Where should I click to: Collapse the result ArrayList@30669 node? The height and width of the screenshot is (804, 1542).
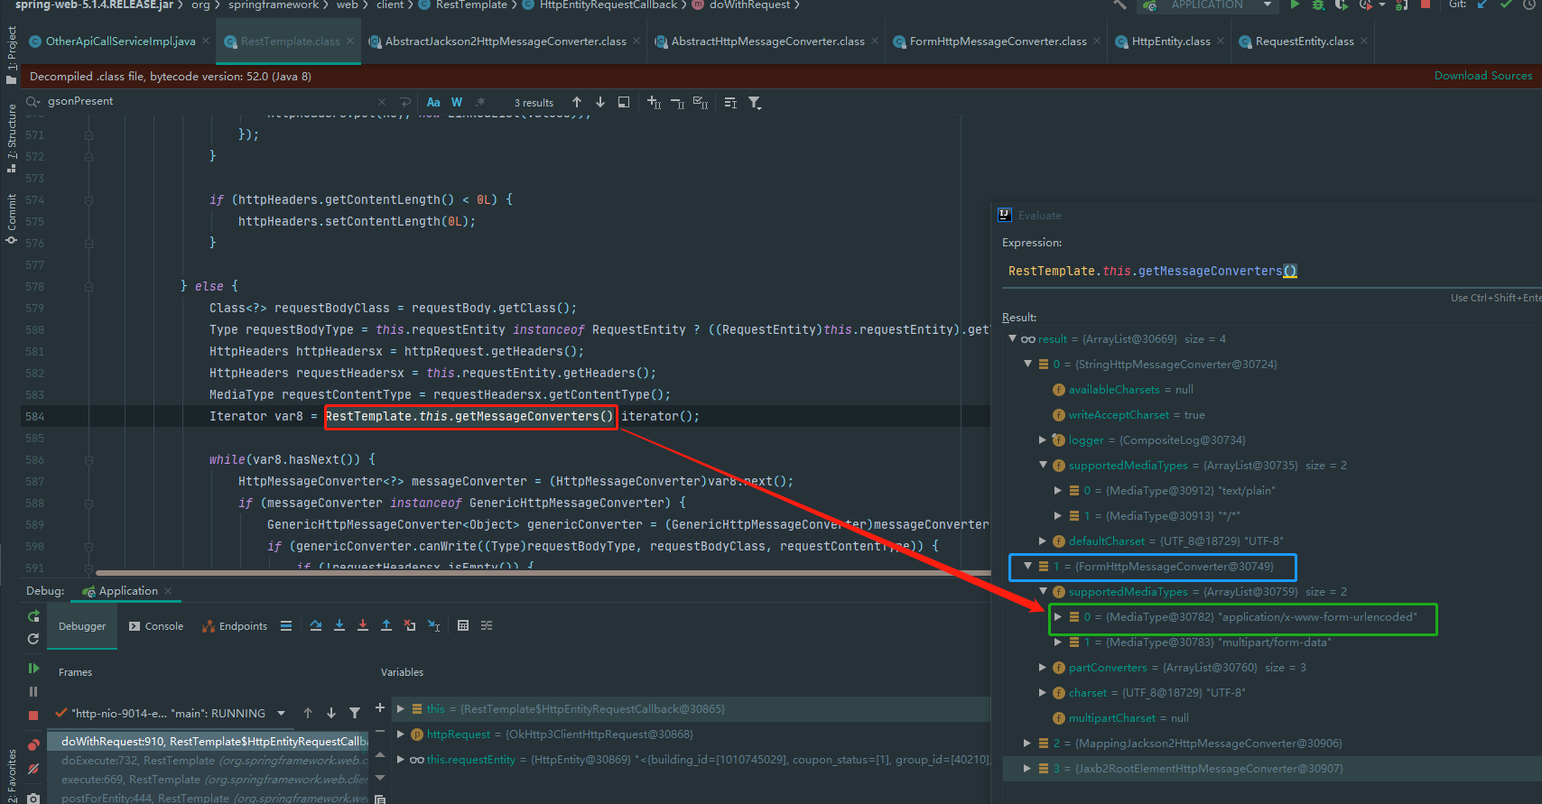coord(1012,338)
